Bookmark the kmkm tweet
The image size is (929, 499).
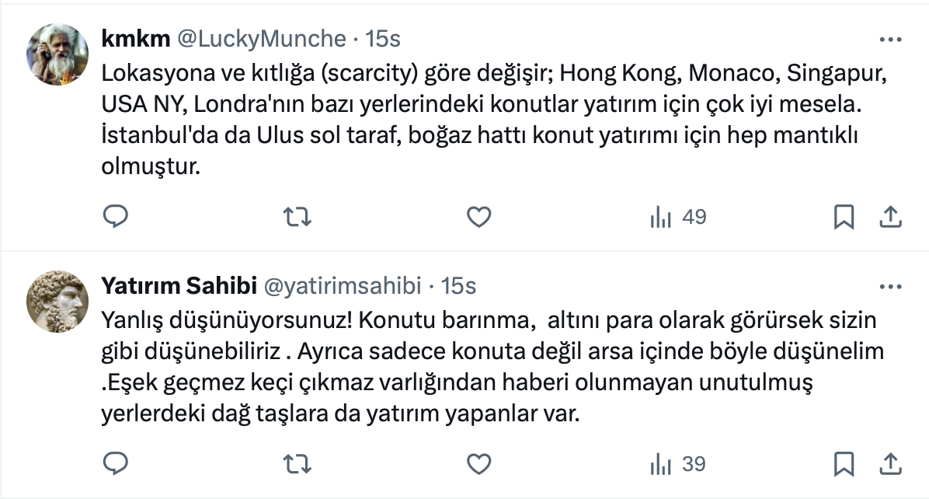pos(844,218)
